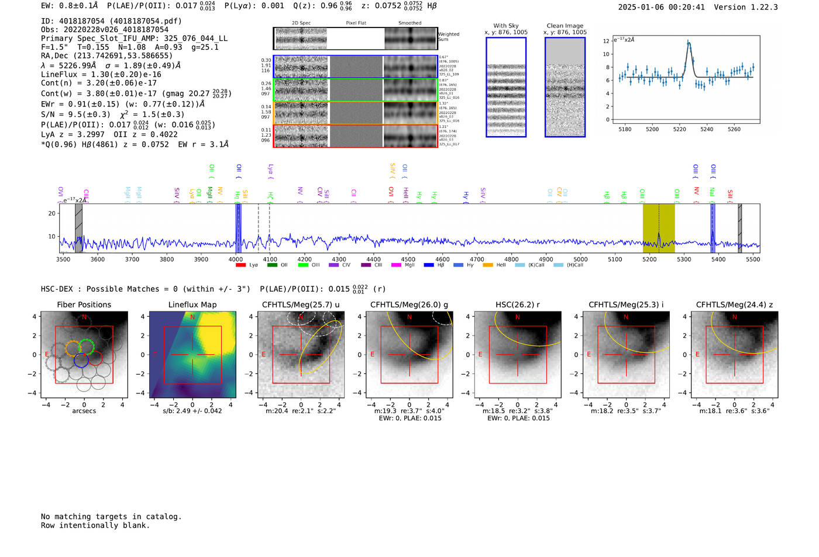Click the red-outlined 2D spectrum row
819x557 pixels.
[355, 136]
